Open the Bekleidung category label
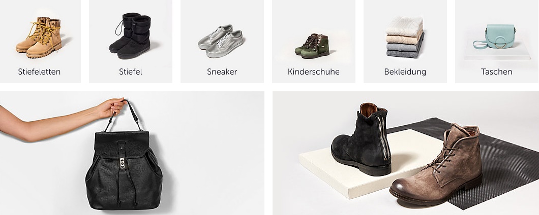The image size is (539, 215). [405, 71]
